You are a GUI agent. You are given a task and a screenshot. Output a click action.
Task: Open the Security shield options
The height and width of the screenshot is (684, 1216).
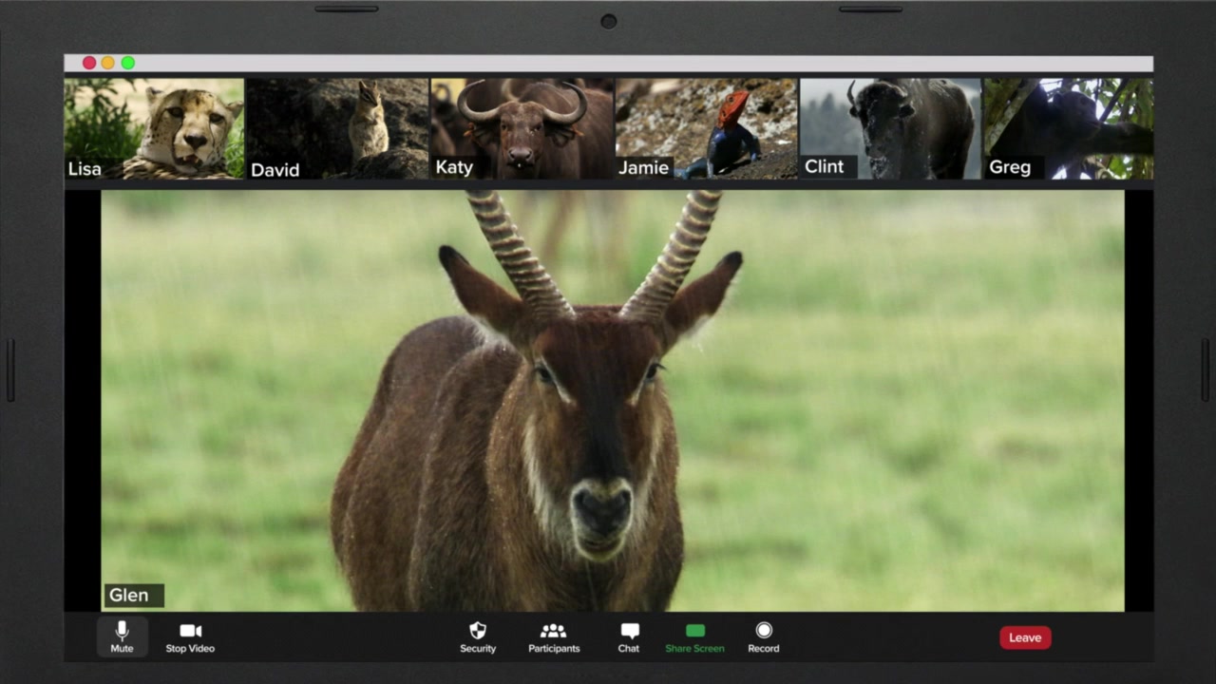[478, 636]
